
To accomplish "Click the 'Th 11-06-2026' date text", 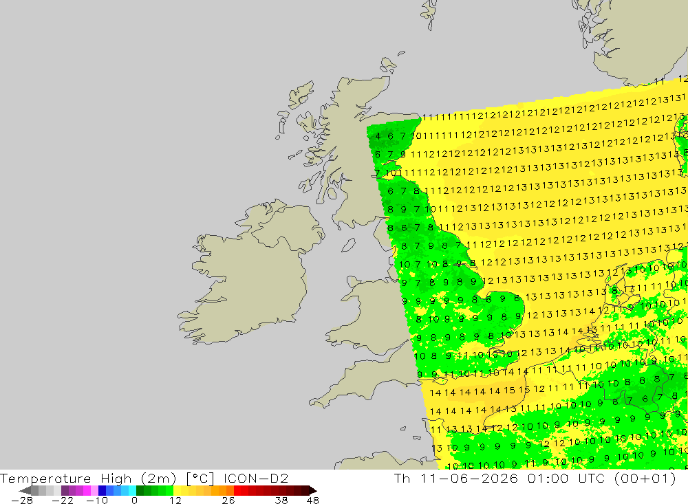I will click(x=456, y=478).
